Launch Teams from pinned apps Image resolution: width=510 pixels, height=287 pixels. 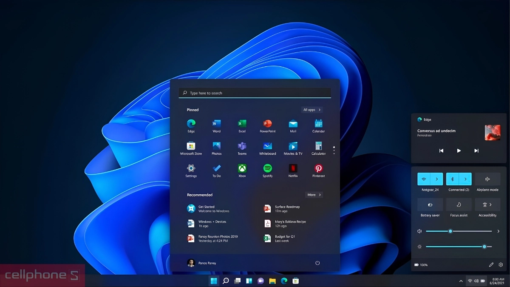(242, 148)
